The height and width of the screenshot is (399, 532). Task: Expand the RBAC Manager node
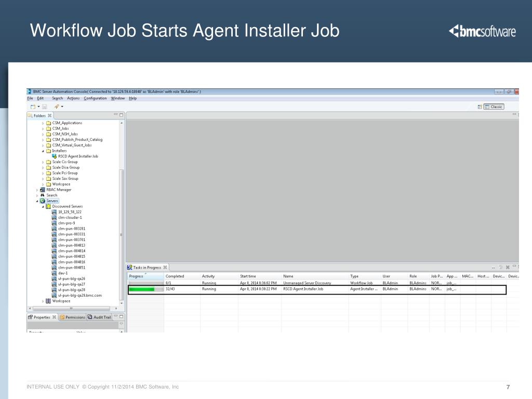tap(37, 190)
